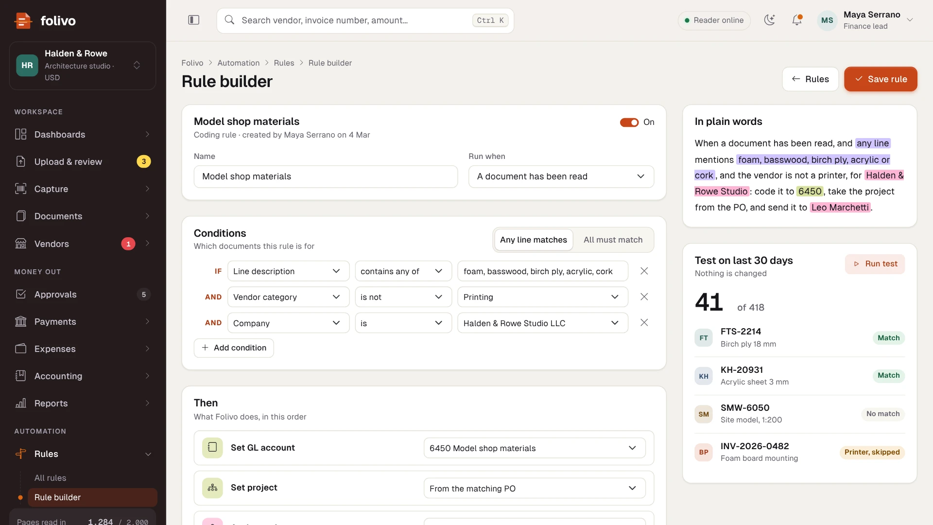Open Dashboards in sidebar
Image resolution: width=933 pixels, height=525 pixels.
pyautogui.click(x=83, y=134)
